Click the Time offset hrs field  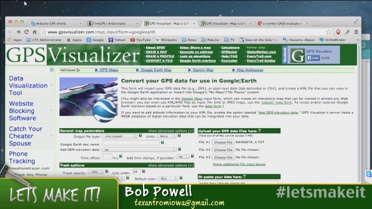click(x=107, y=157)
